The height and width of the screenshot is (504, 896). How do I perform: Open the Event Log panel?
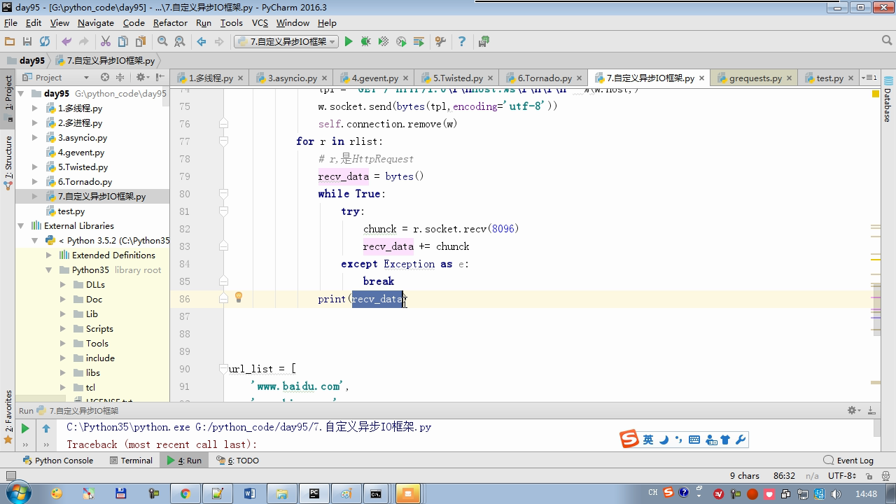[848, 461]
